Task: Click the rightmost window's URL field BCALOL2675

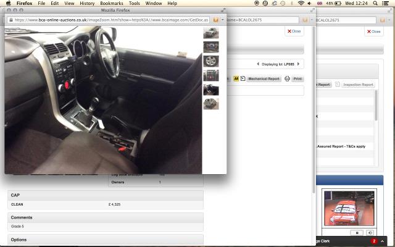Action: 346,20
